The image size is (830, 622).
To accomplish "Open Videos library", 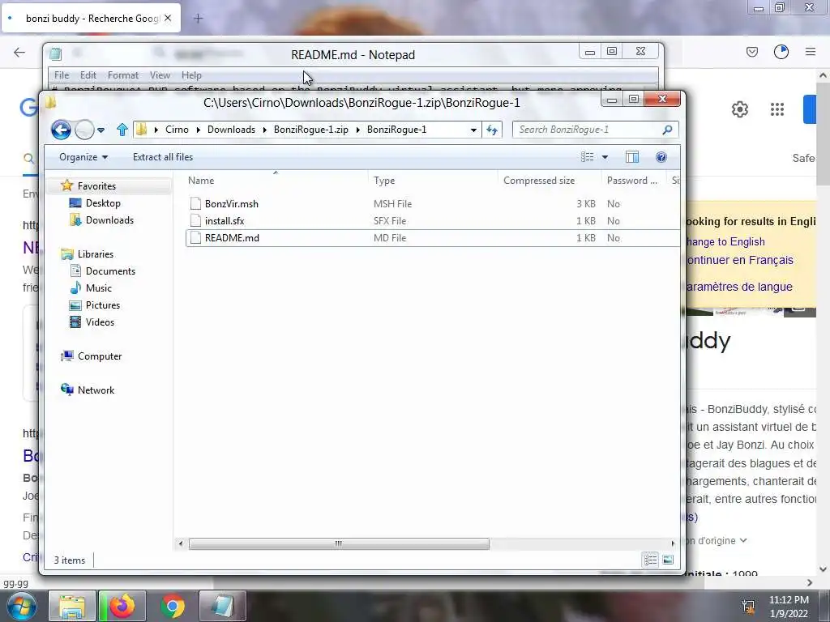I will coord(100,322).
